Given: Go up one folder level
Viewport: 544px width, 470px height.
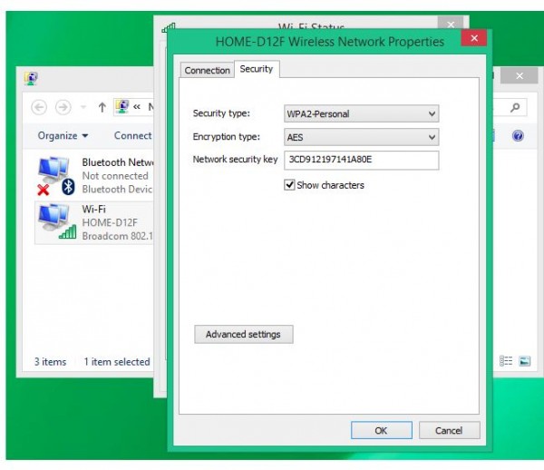Looking at the screenshot, I should click(x=102, y=107).
